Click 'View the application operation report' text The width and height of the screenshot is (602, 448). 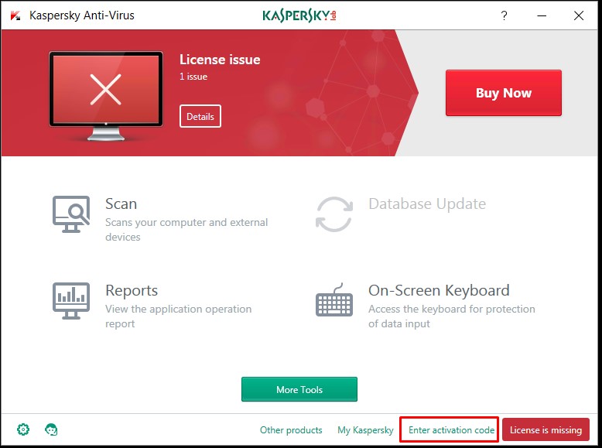pos(179,316)
